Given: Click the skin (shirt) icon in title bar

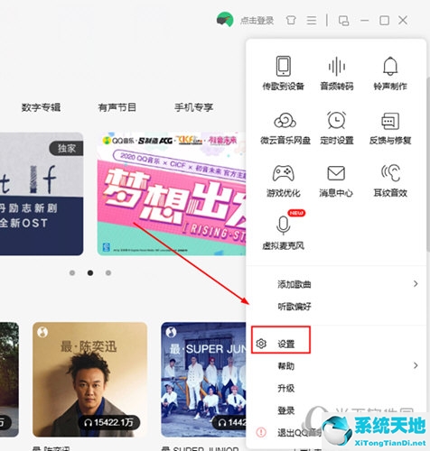Looking at the screenshot, I should pos(291,21).
